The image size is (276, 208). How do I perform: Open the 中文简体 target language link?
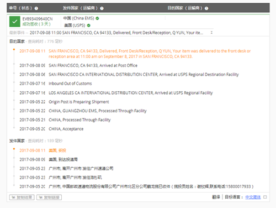pos(253,197)
